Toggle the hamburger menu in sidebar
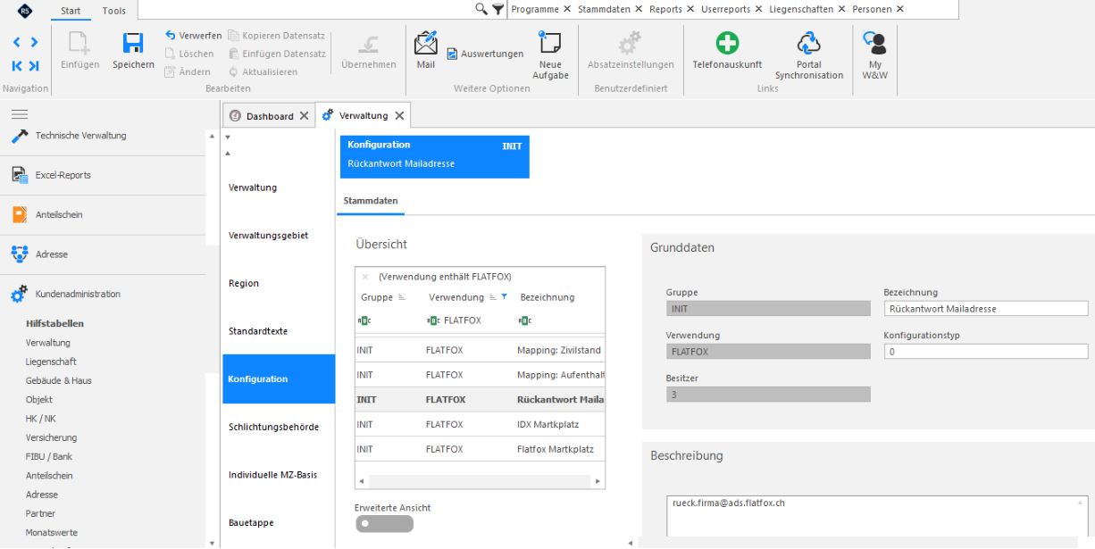Screen dimensions: 1095x549 [x=20, y=114]
